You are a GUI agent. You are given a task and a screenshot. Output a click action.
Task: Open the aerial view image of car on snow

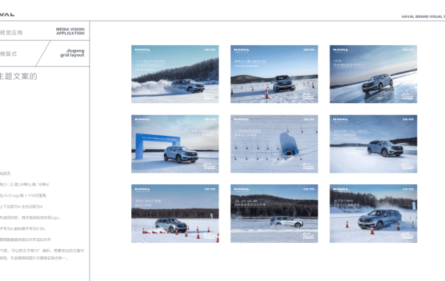click(274, 144)
